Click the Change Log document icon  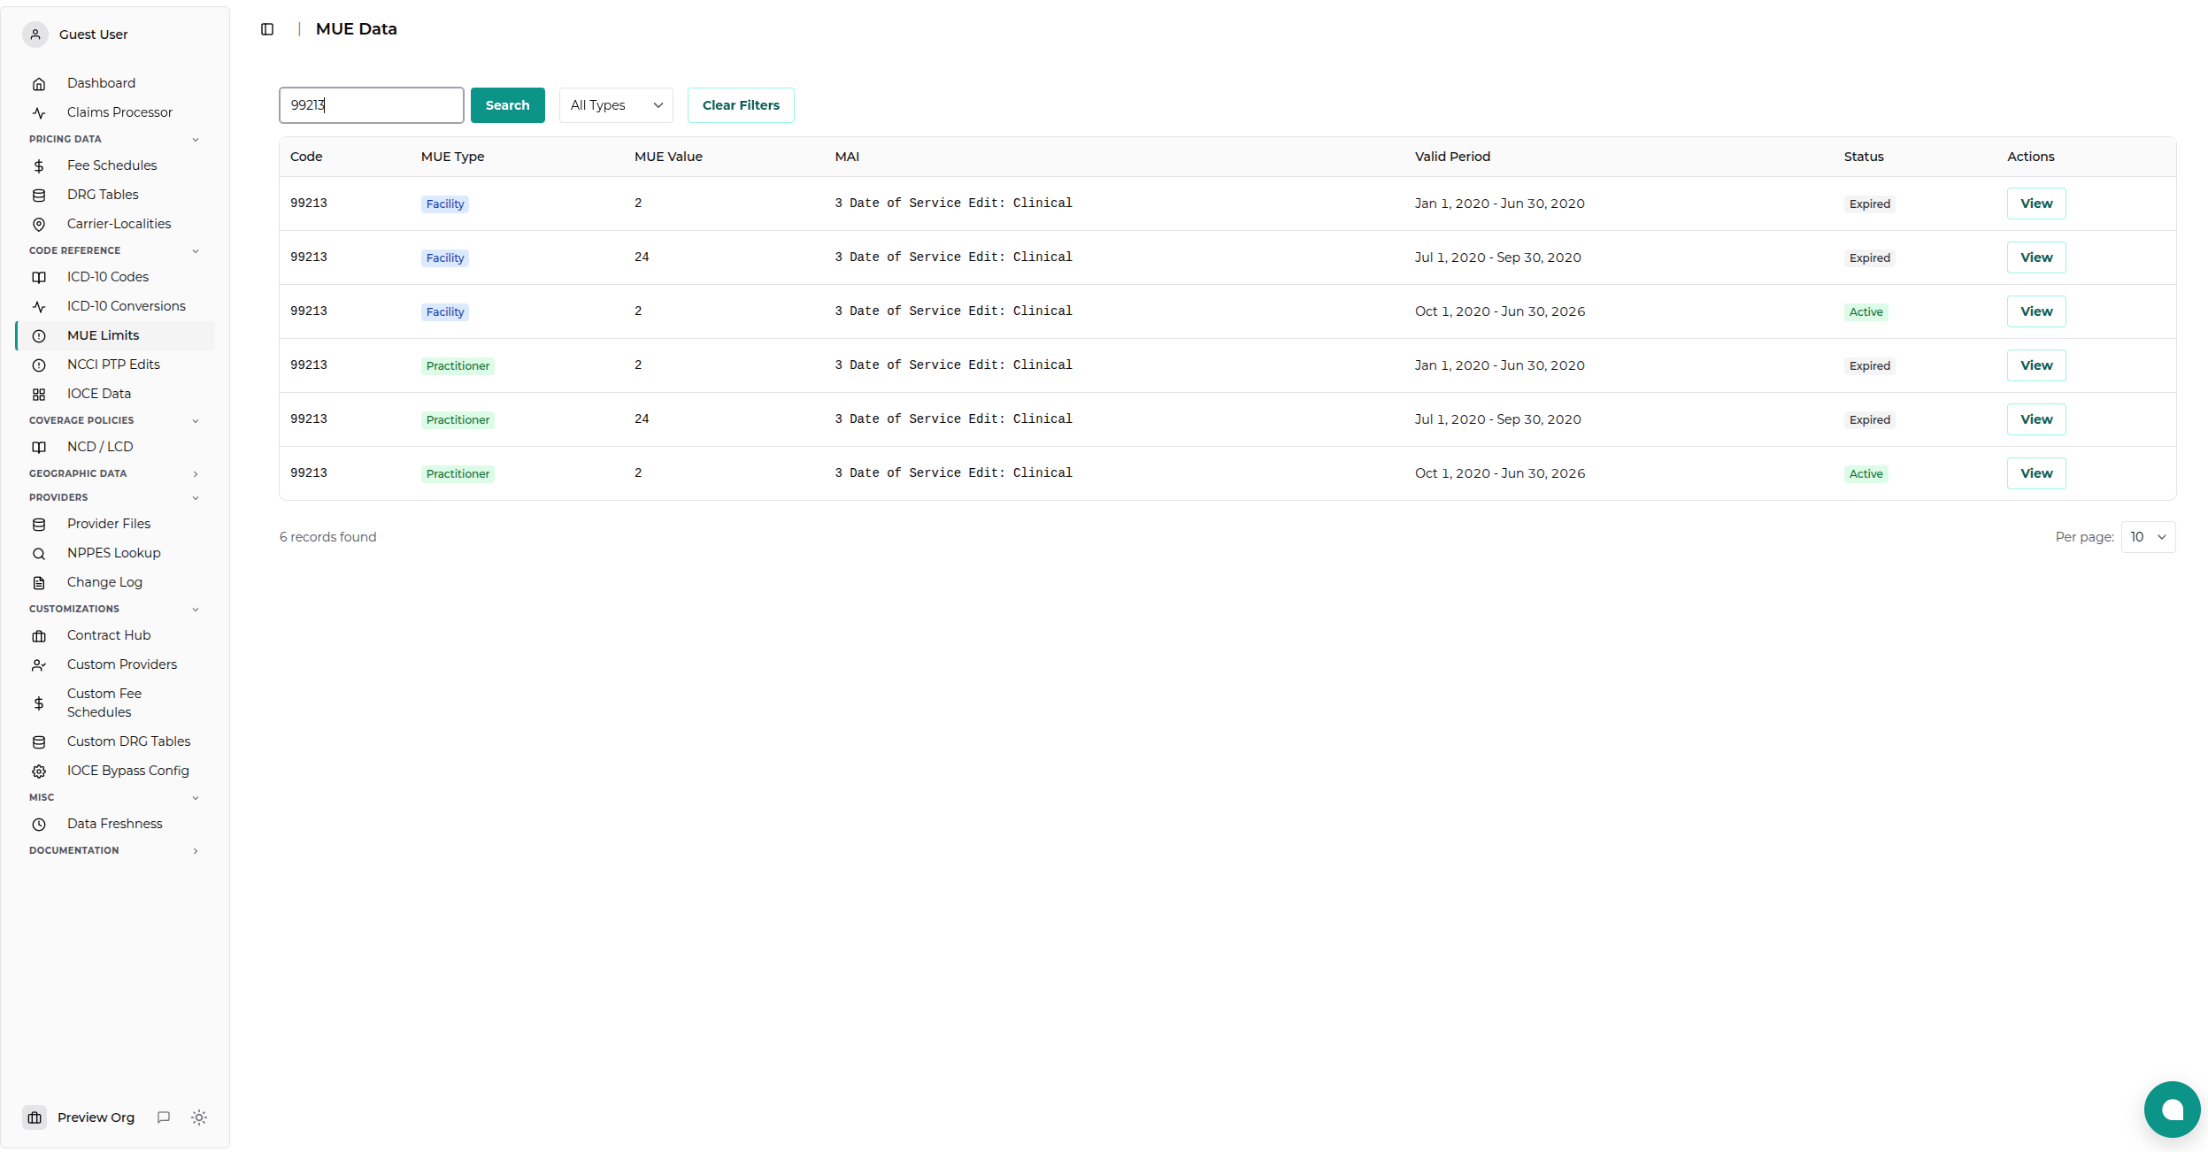point(39,583)
